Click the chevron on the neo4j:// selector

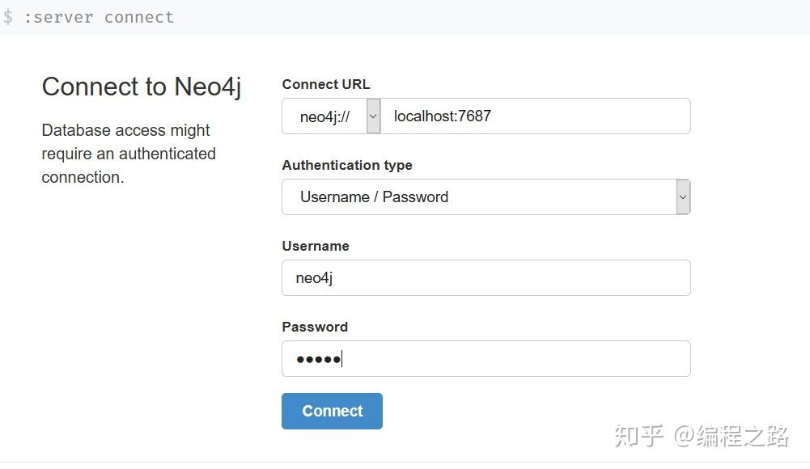coord(372,116)
